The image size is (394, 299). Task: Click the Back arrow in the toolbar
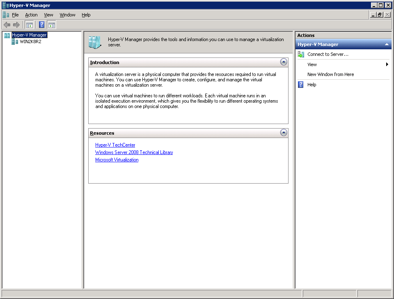(7, 25)
